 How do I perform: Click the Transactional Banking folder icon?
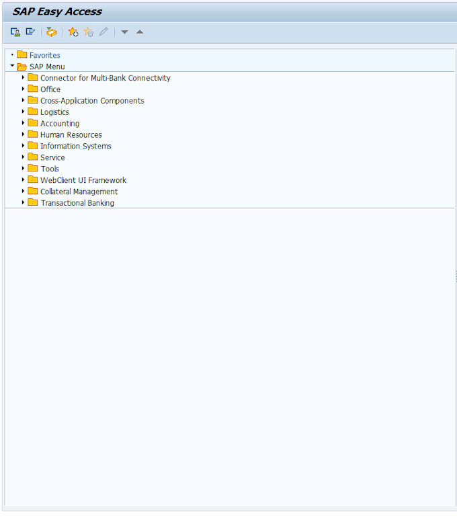pos(32,202)
